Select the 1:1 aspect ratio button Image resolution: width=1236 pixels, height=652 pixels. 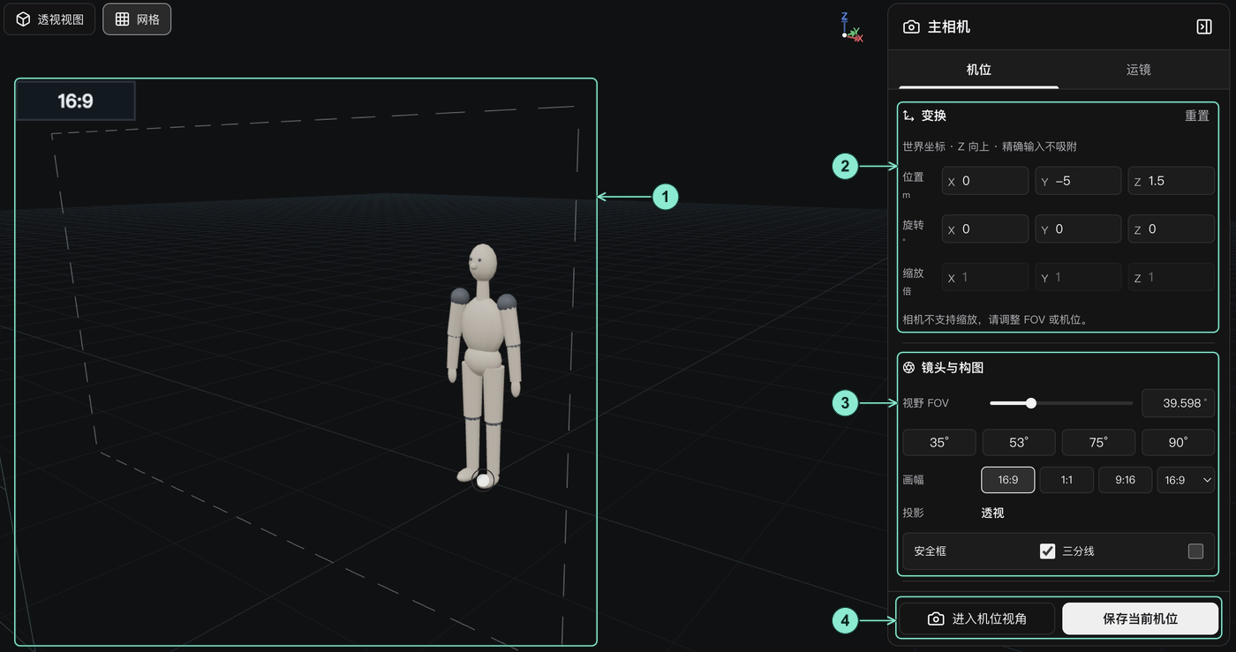(1066, 480)
